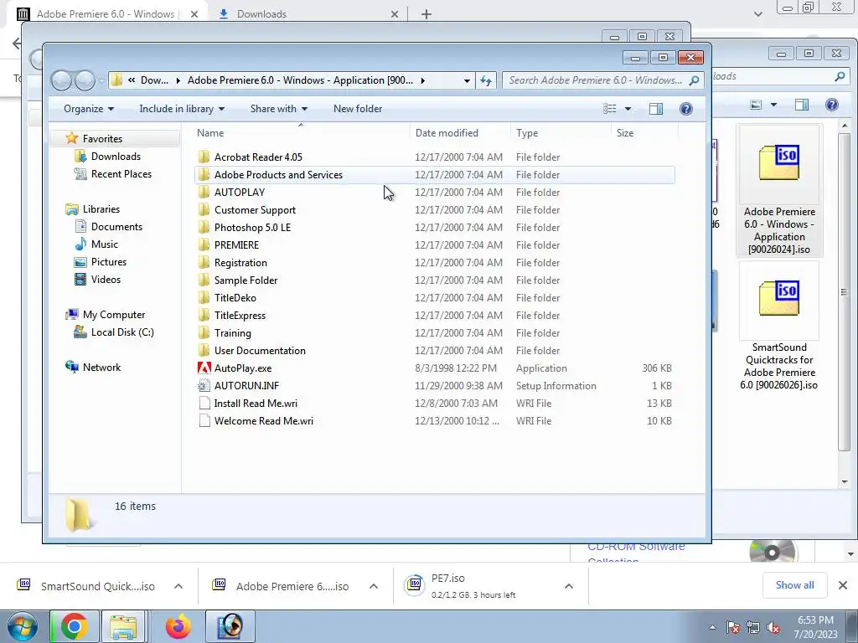
Task: Click the search magnifier in front window
Action: [x=694, y=80]
